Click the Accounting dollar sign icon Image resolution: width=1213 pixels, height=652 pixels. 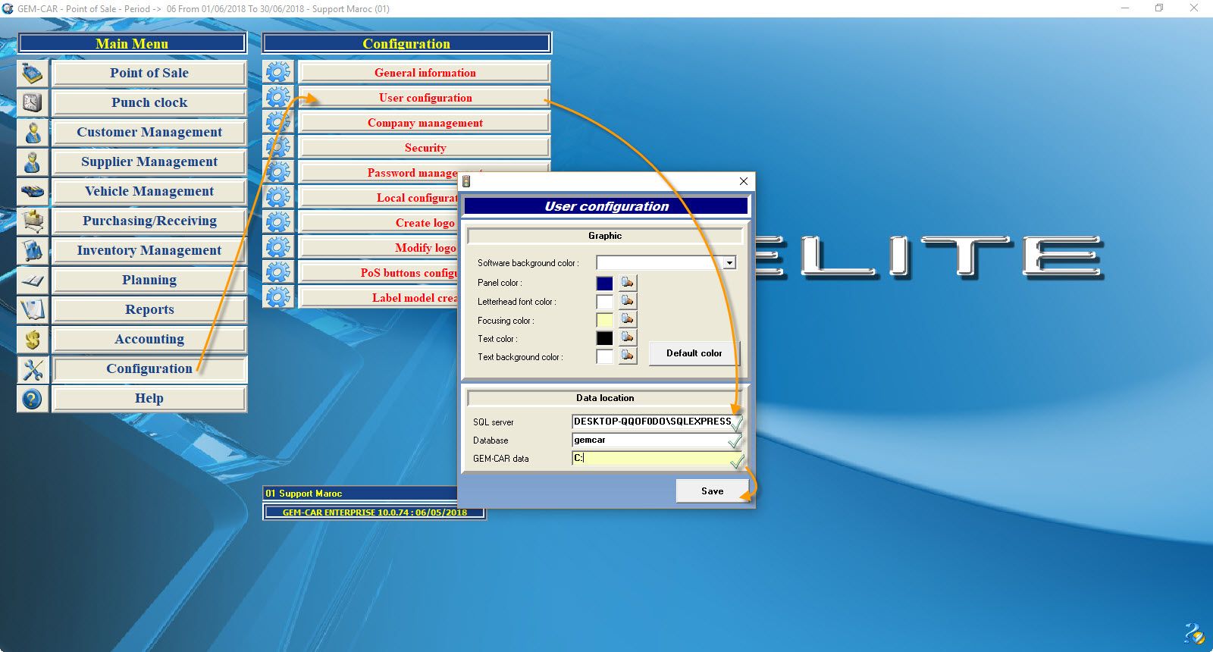click(x=33, y=339)
